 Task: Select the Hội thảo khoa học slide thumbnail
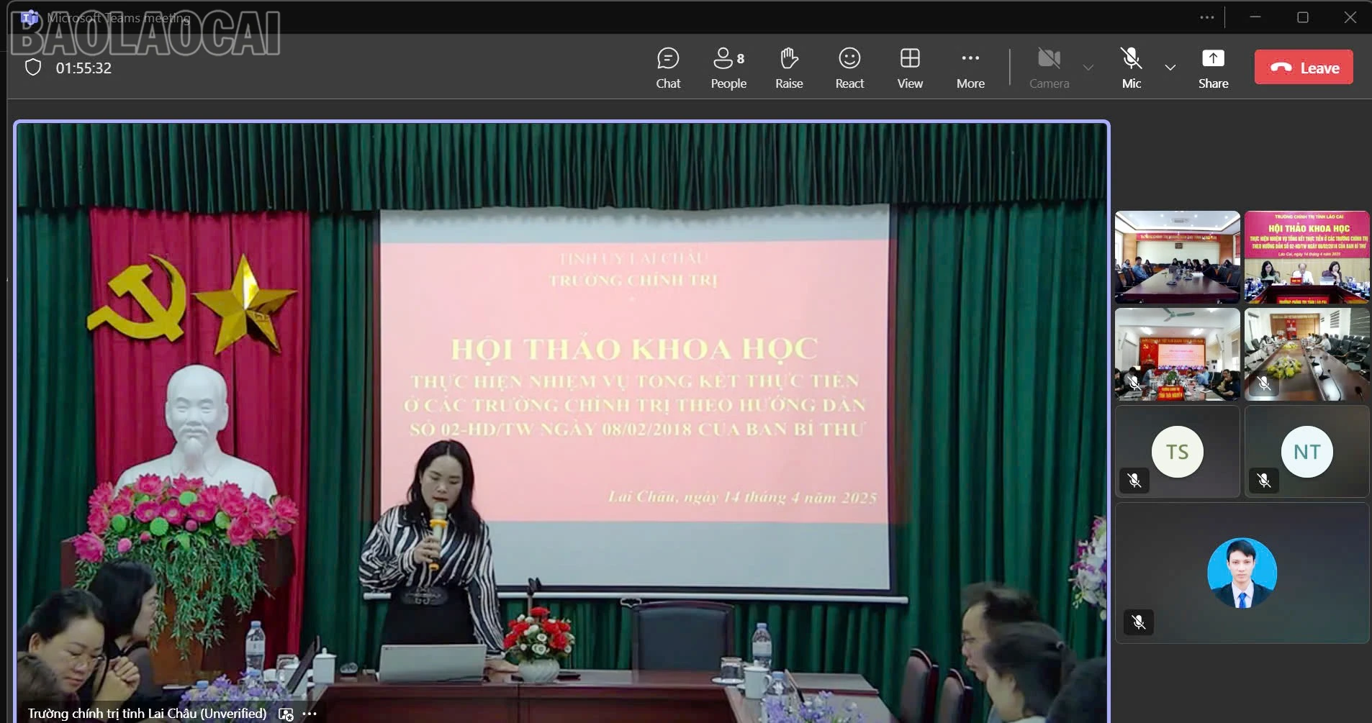1306,257
